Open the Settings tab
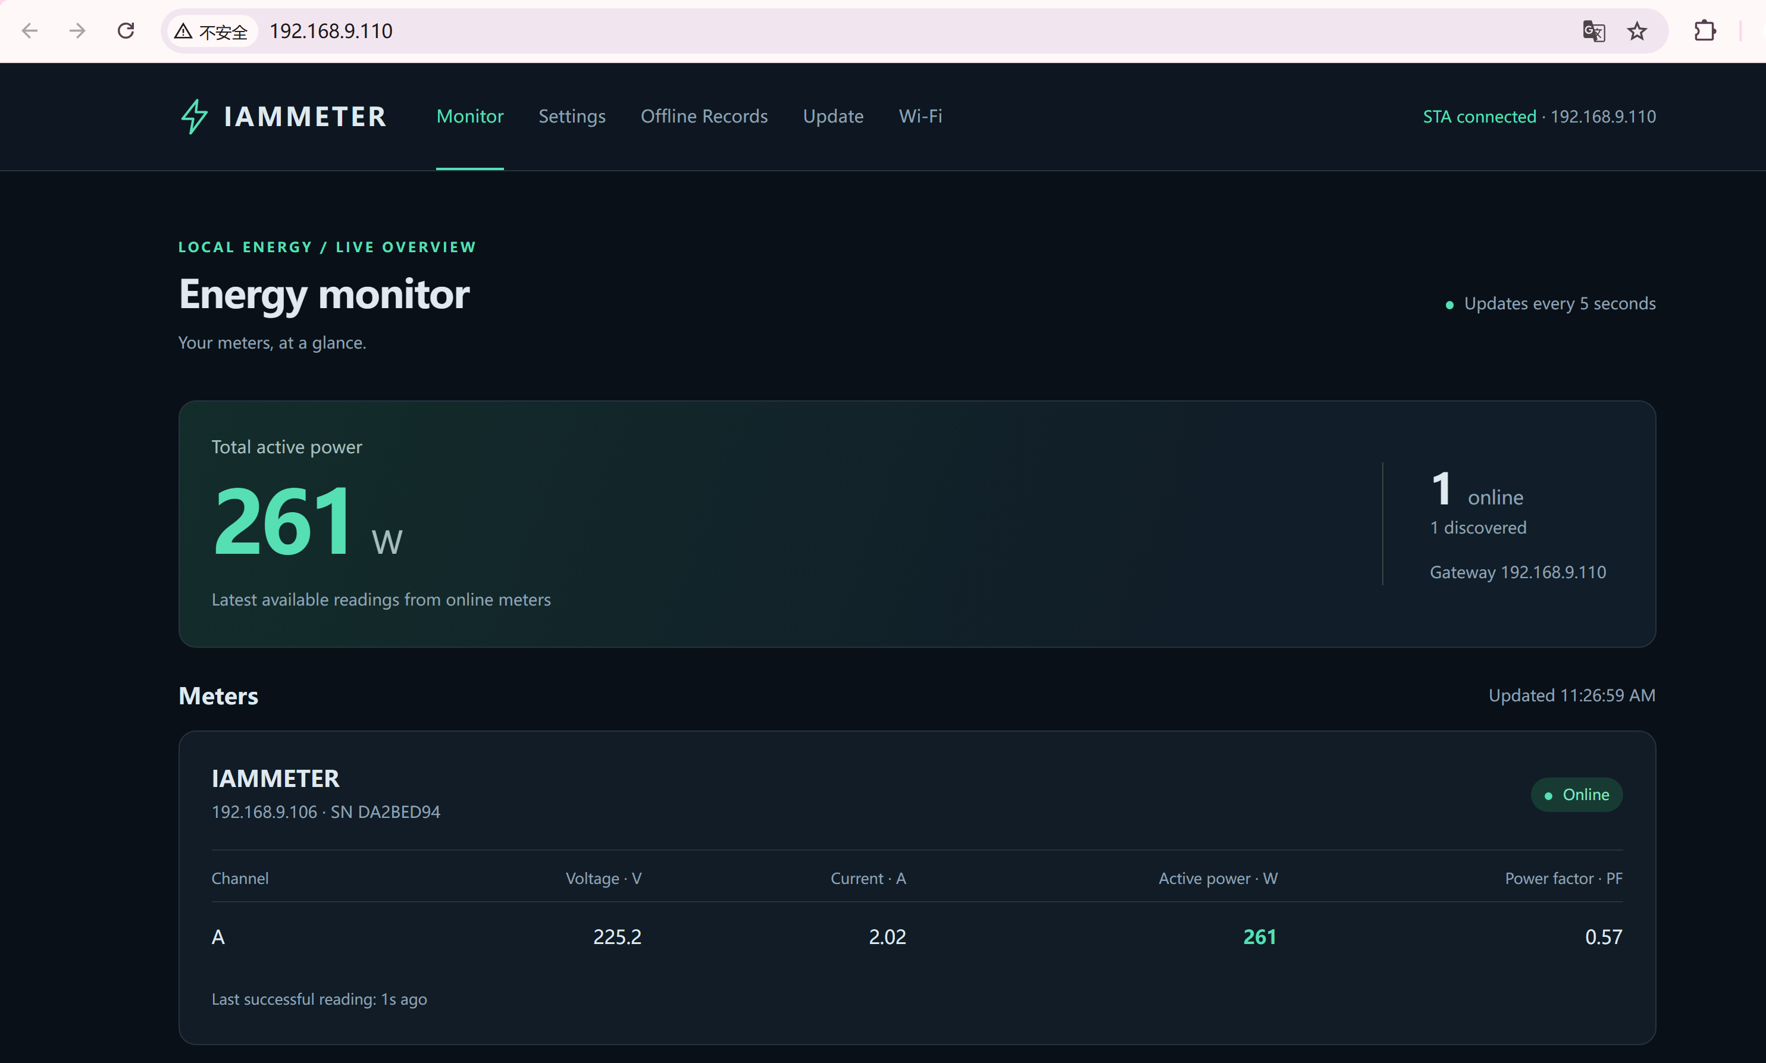This screenshot has width=1766, height=1063. coord(572,116)
